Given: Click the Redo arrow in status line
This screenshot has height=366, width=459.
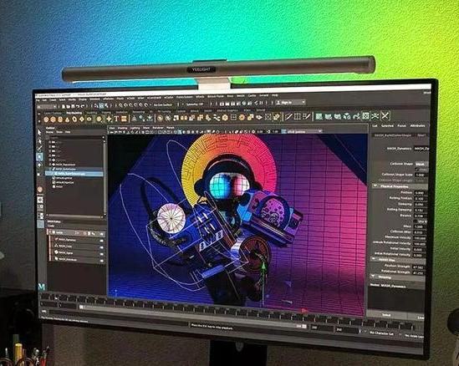Looking at the screenshot, I should (83, 106).
